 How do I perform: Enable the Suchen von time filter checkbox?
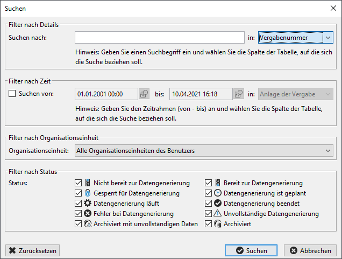pos(12,94)
